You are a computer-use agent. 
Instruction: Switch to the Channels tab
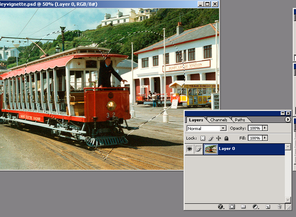click(219, 120)
